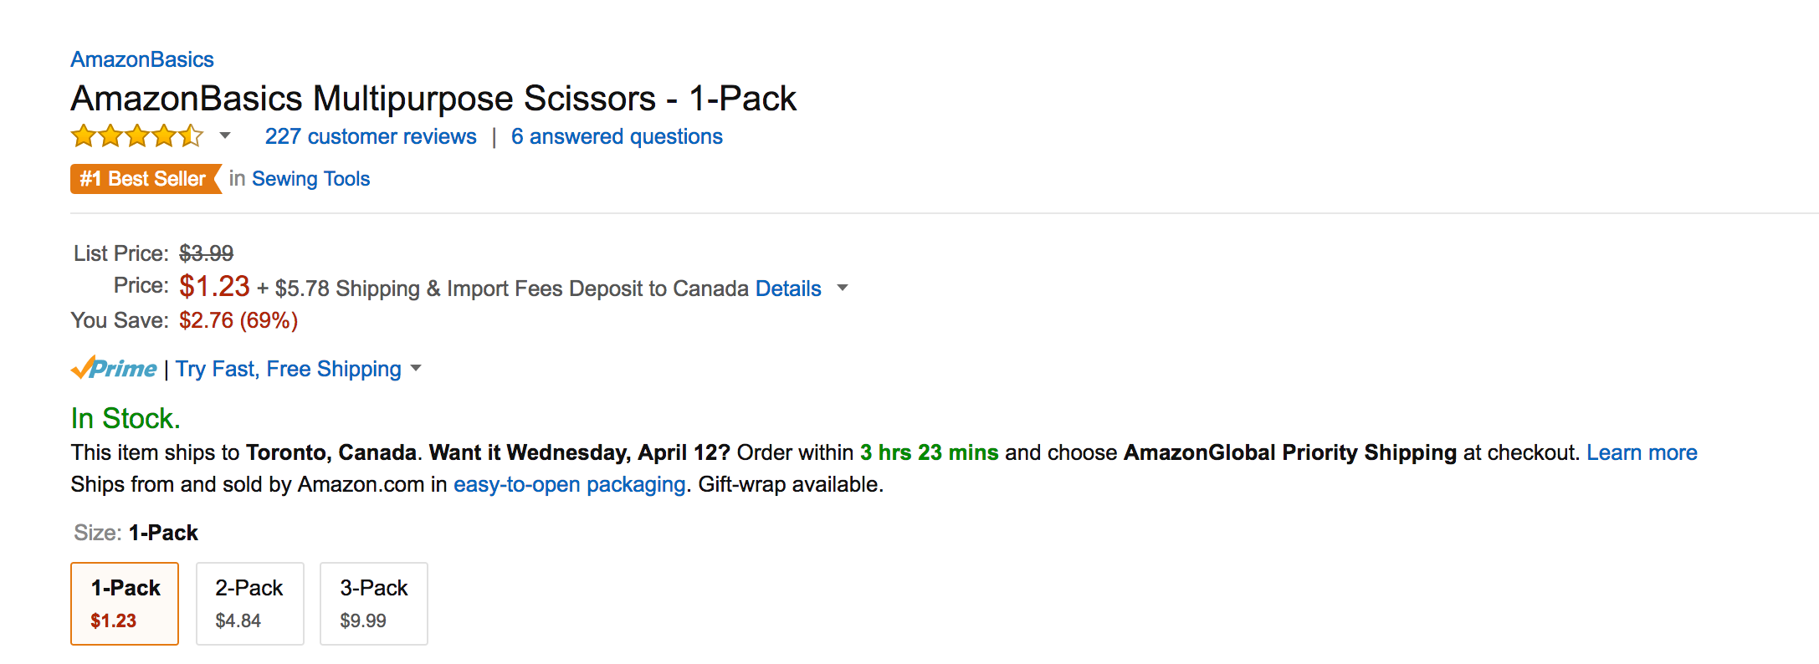Image resolution: width=1819 pixels, height=664 pixels.
Task: Click the red You Save percentage text
Action: [238, 319]
